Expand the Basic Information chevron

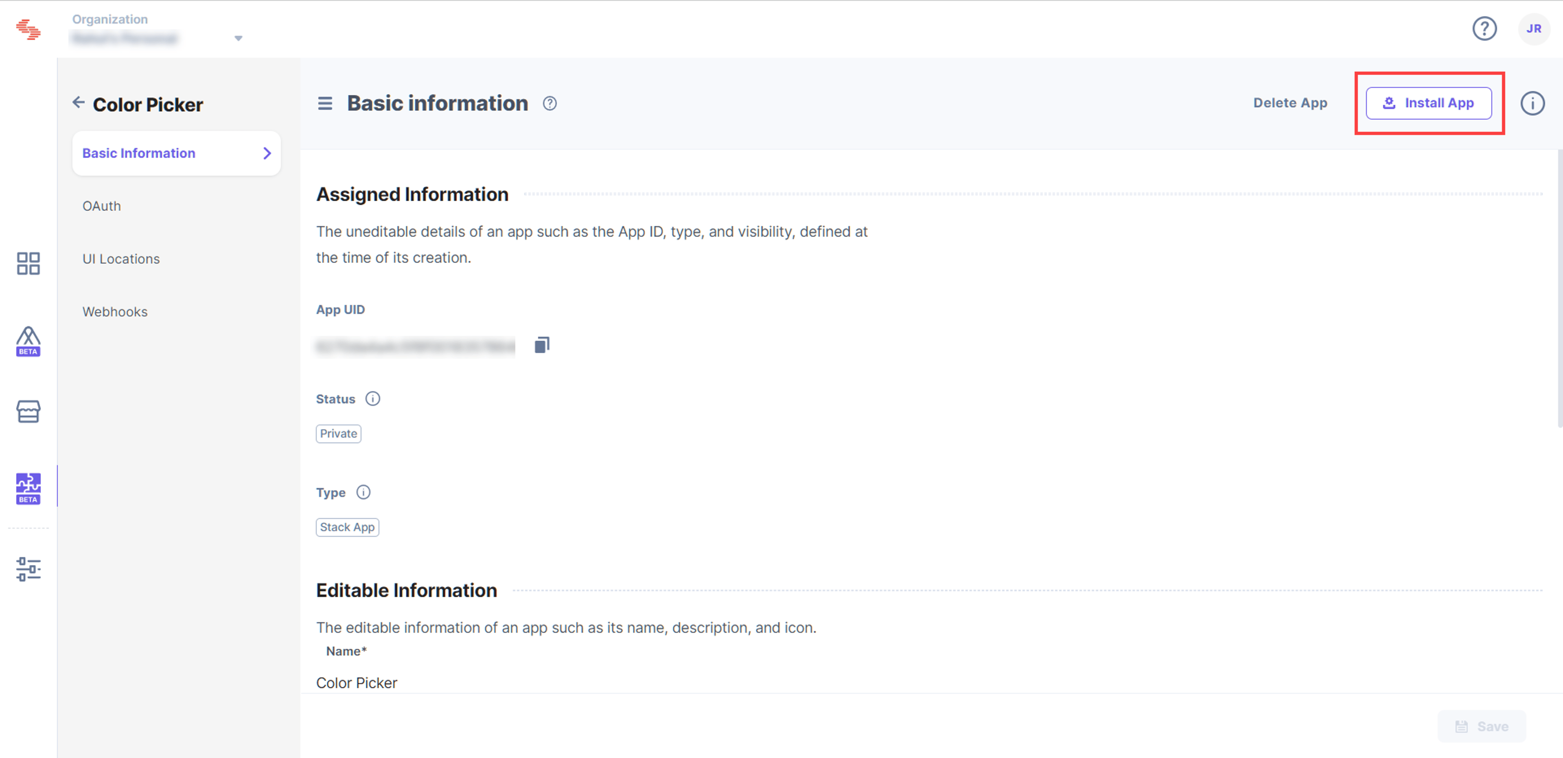(x=267, y=153)
